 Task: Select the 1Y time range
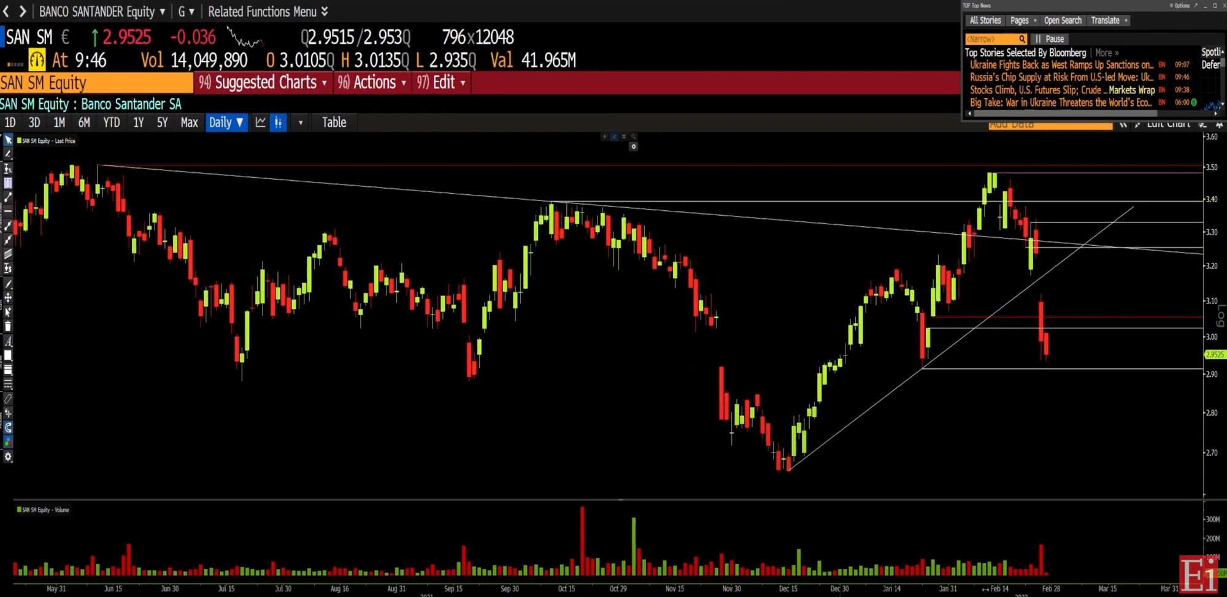pos(138,122)
